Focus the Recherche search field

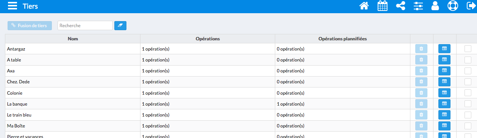(85, 25)
